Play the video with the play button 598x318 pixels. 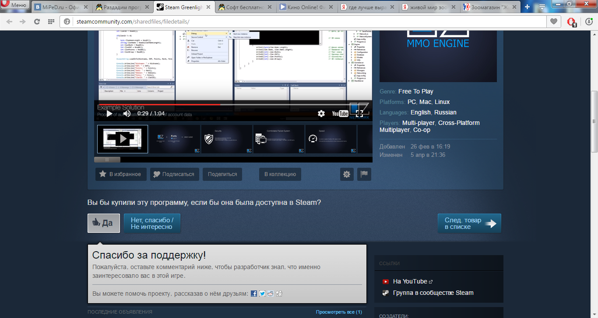[x=109, y=114]
